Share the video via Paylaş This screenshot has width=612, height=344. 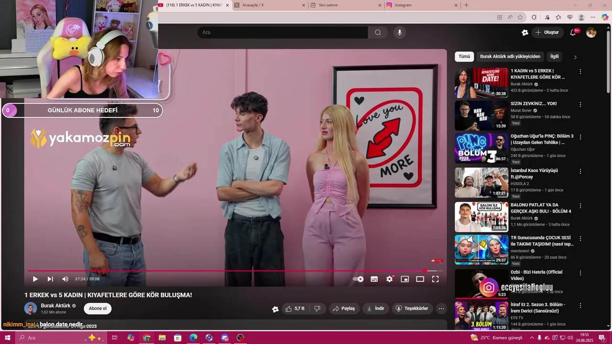pyautogui.click(x=344, y=309)
